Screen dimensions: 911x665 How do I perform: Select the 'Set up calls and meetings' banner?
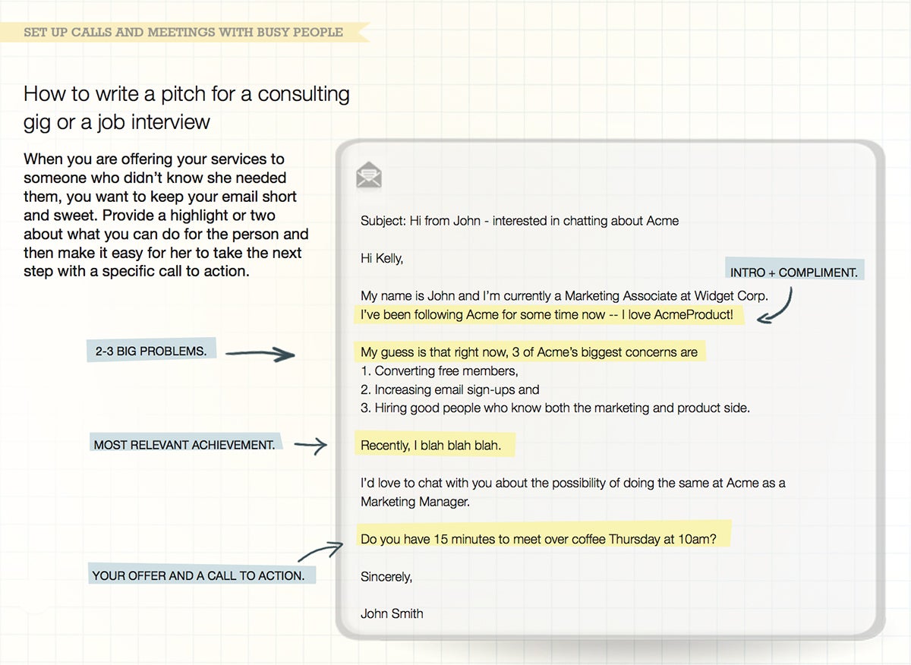(184, 32)
